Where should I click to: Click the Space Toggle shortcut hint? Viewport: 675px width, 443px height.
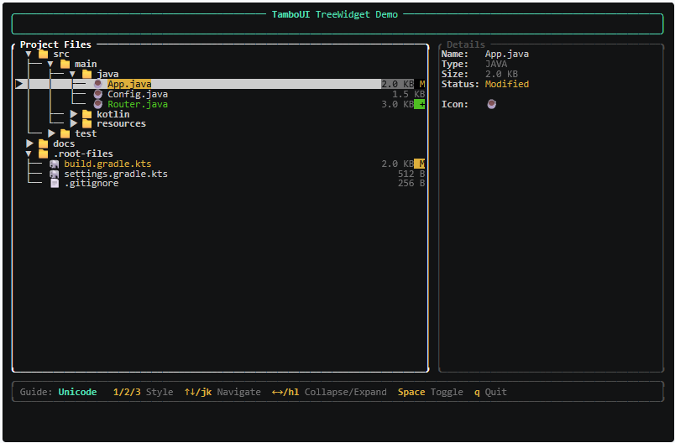point(430,392)
